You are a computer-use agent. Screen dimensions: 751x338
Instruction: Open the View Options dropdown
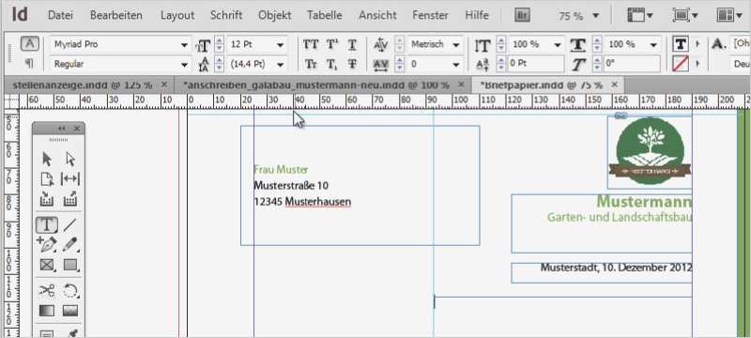[640, 15]
